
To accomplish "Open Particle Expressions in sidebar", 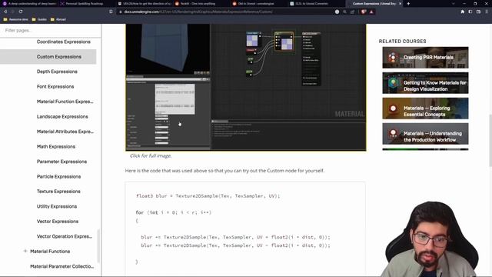I will click(58, 176).
